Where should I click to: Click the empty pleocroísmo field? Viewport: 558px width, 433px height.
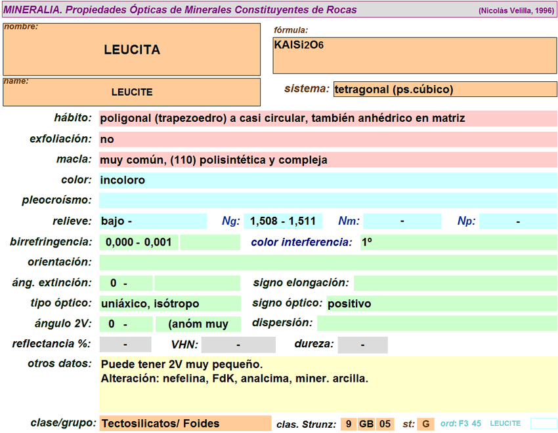pyautogui.click(x=328, y=200)
